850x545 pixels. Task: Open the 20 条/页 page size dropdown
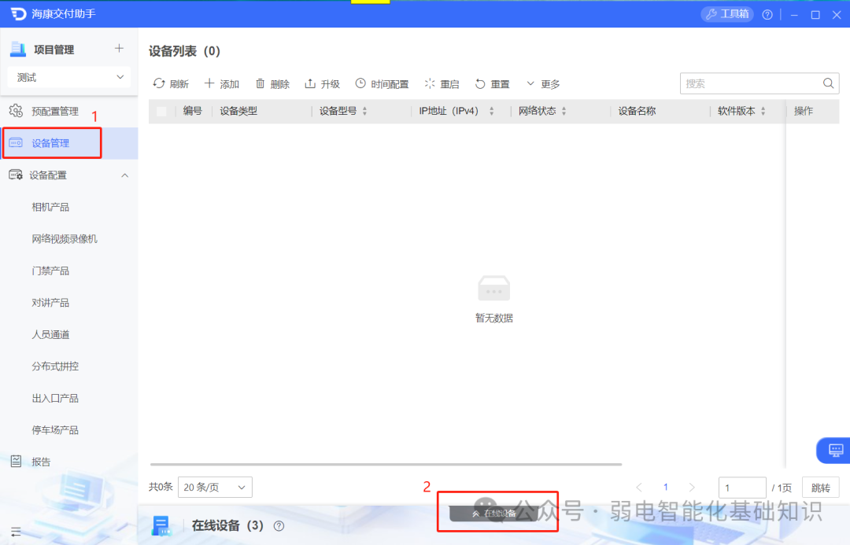coord(215,487)
